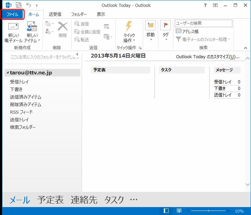Viewport: 251px width, 215px height.
Task: Open the クイック操作 group dialog launcher
Action: (140, 48)
